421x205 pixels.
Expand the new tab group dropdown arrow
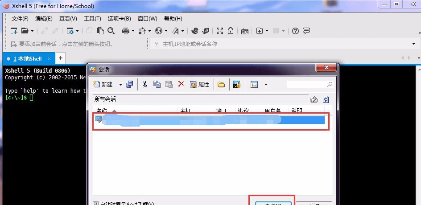[x=267, y=31]
